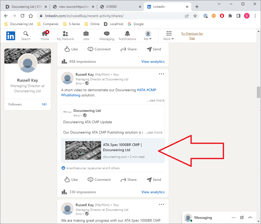Screen dimensions: 261x224
Task: Click the 143 Followers count
Action: [44, 104]
